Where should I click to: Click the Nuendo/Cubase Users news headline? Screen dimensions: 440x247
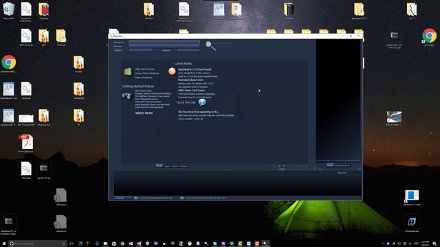190,80
